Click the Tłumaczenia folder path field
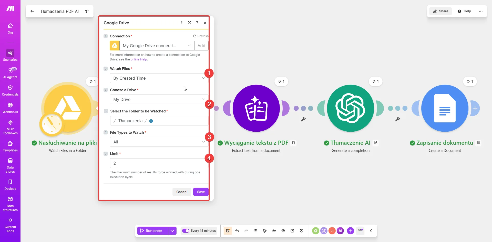Image resolution: width=492 pixels, height=242 pixels. point(159,121)
